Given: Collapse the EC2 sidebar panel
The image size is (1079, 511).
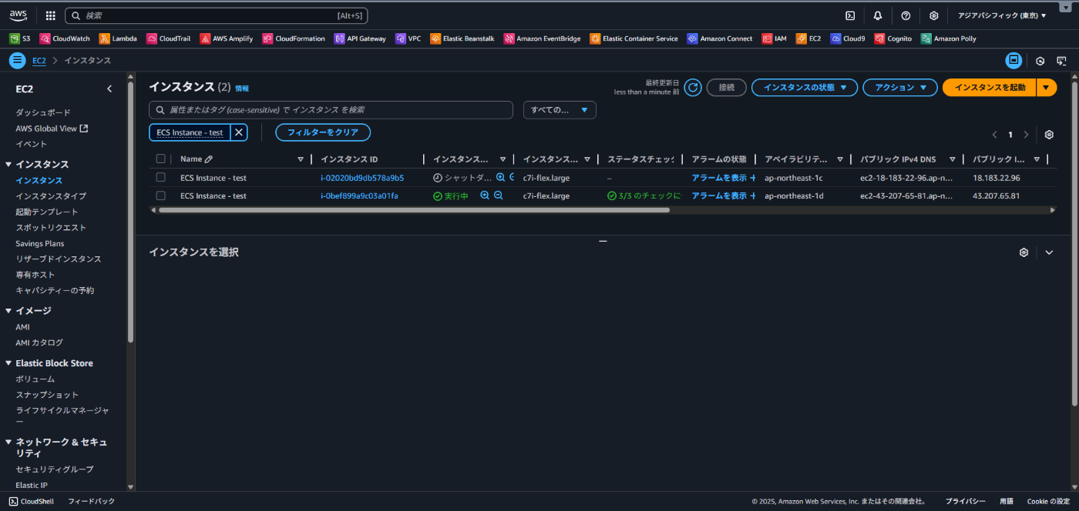Looking at the screenshot, I should click(x=109, y=89).
